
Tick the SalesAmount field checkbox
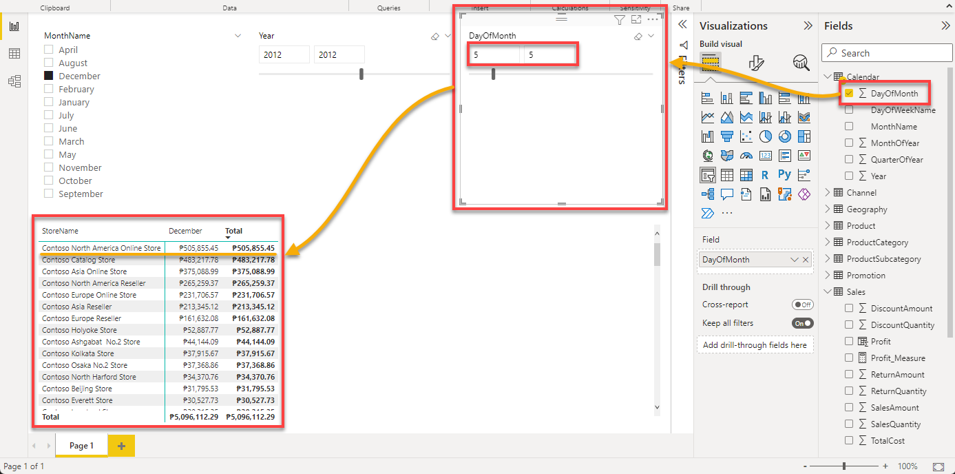click(x=849, y=407)
